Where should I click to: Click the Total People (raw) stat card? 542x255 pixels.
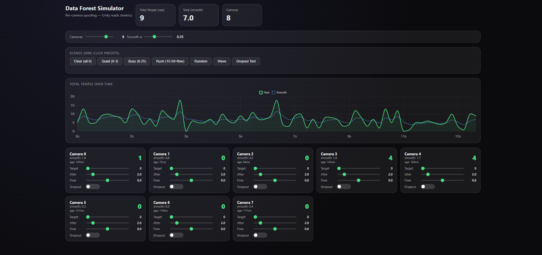click(155, 15)
